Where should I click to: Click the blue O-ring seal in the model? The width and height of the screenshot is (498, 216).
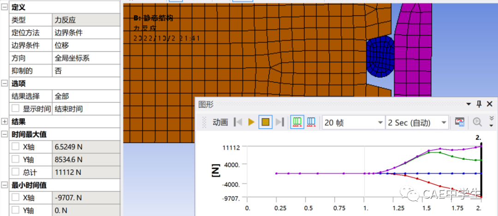(x=380, y=57)
